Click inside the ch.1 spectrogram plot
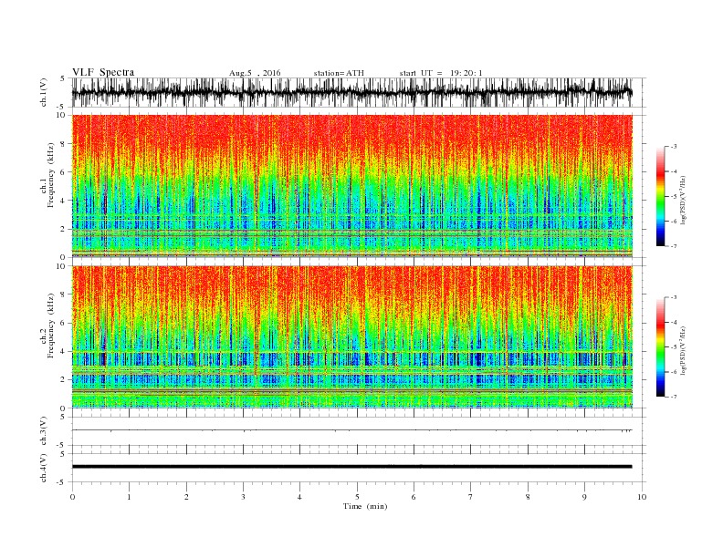Screen dimensions: 723x558 click(x=352, y=186)
